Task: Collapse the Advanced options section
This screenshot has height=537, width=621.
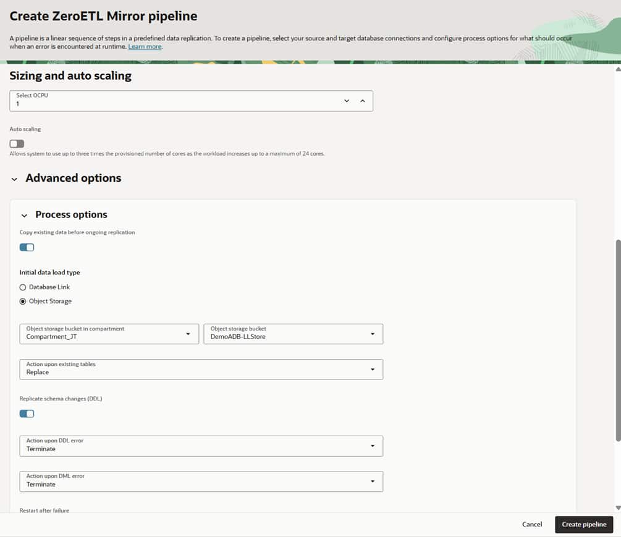Action: [x=15, y=179]
